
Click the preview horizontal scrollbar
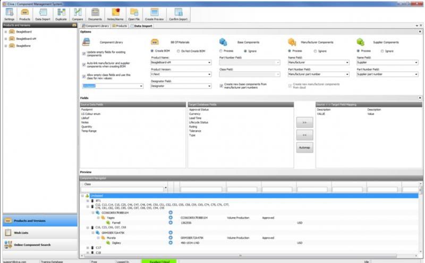point(240,256)
